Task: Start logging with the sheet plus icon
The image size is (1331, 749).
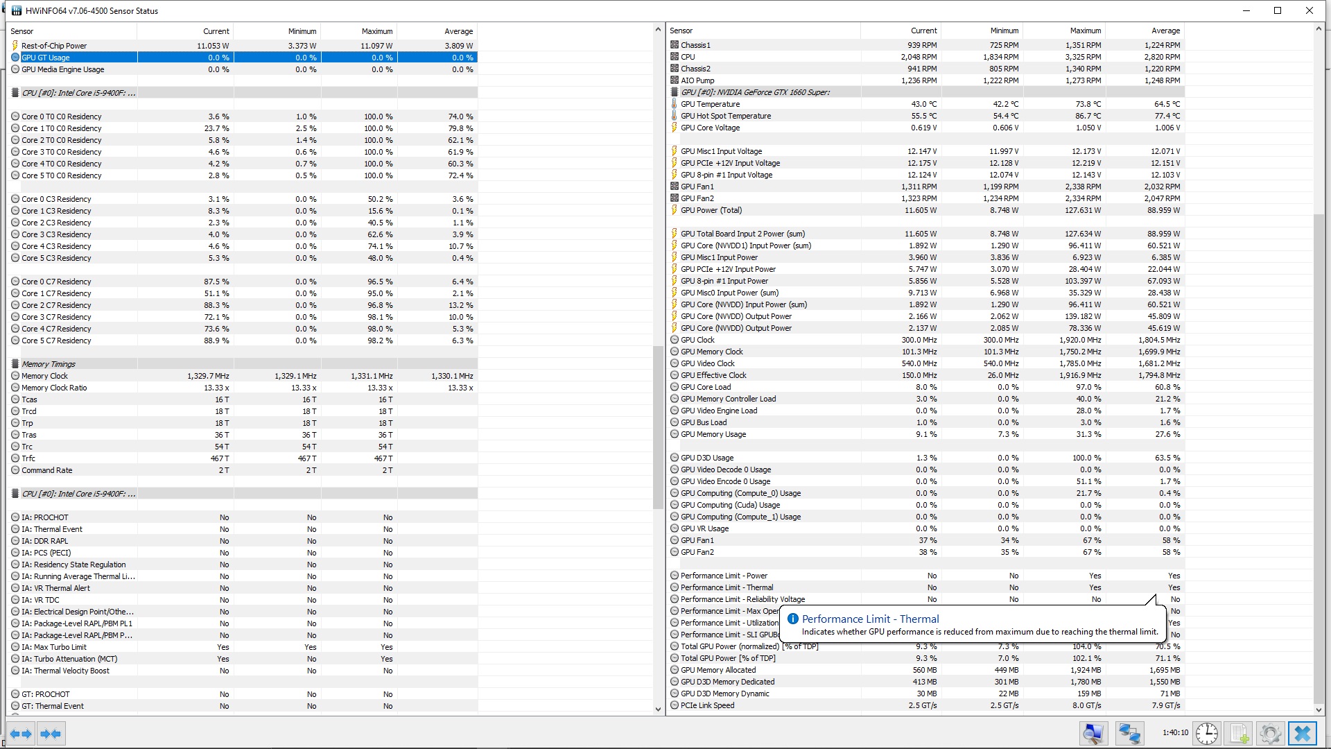Action: point(1239,733)
